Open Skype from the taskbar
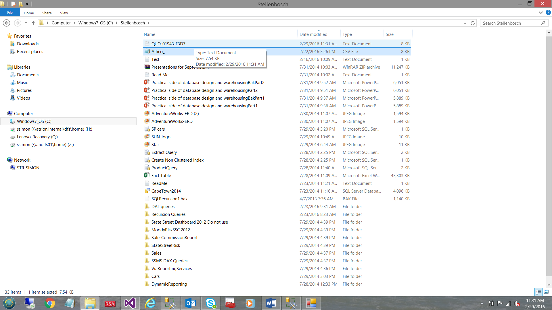Screen dimensions: 552x310 click(210, 303)
